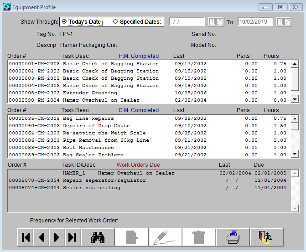
Task: Click C.M. Completed list scrollbar thumb
Action: (295, 126)
